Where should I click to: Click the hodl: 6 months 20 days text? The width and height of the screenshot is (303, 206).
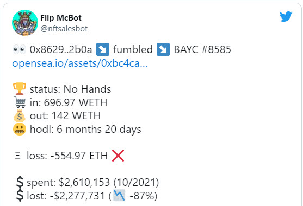click(85, 129)
